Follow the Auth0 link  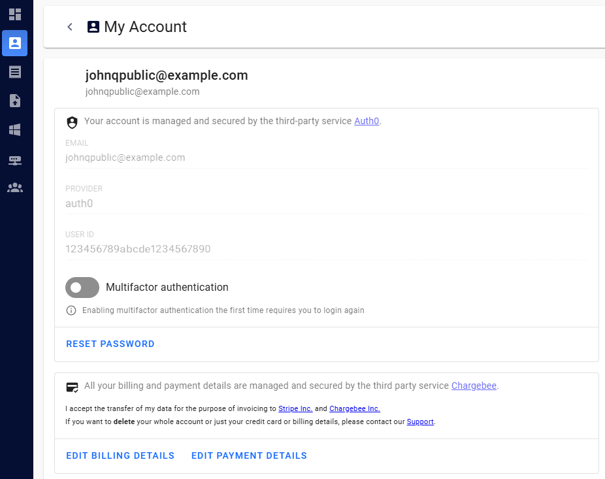[x=366, y=121]
